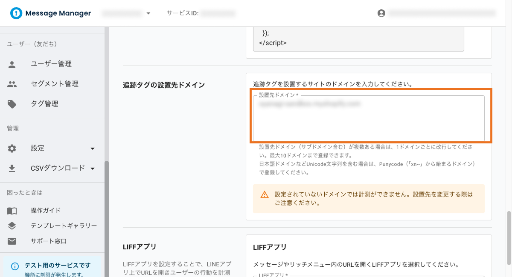Click the 設定 gear icon

pos(12,148)
